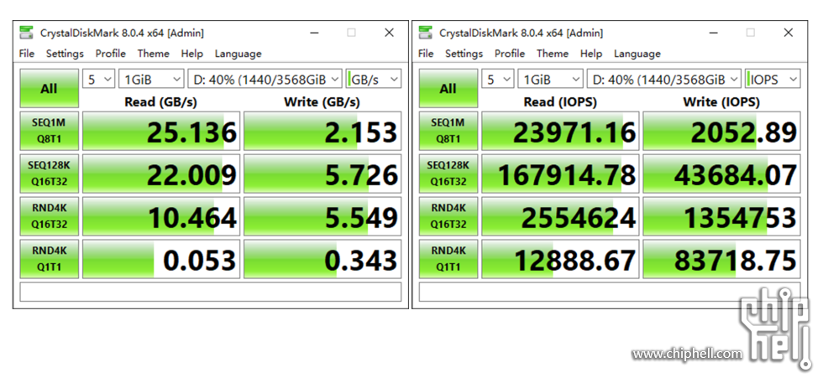Click RND4K Q16T32 write result 5.549
The width and height of the screenshot is (823, 383).
pos(322,216)
